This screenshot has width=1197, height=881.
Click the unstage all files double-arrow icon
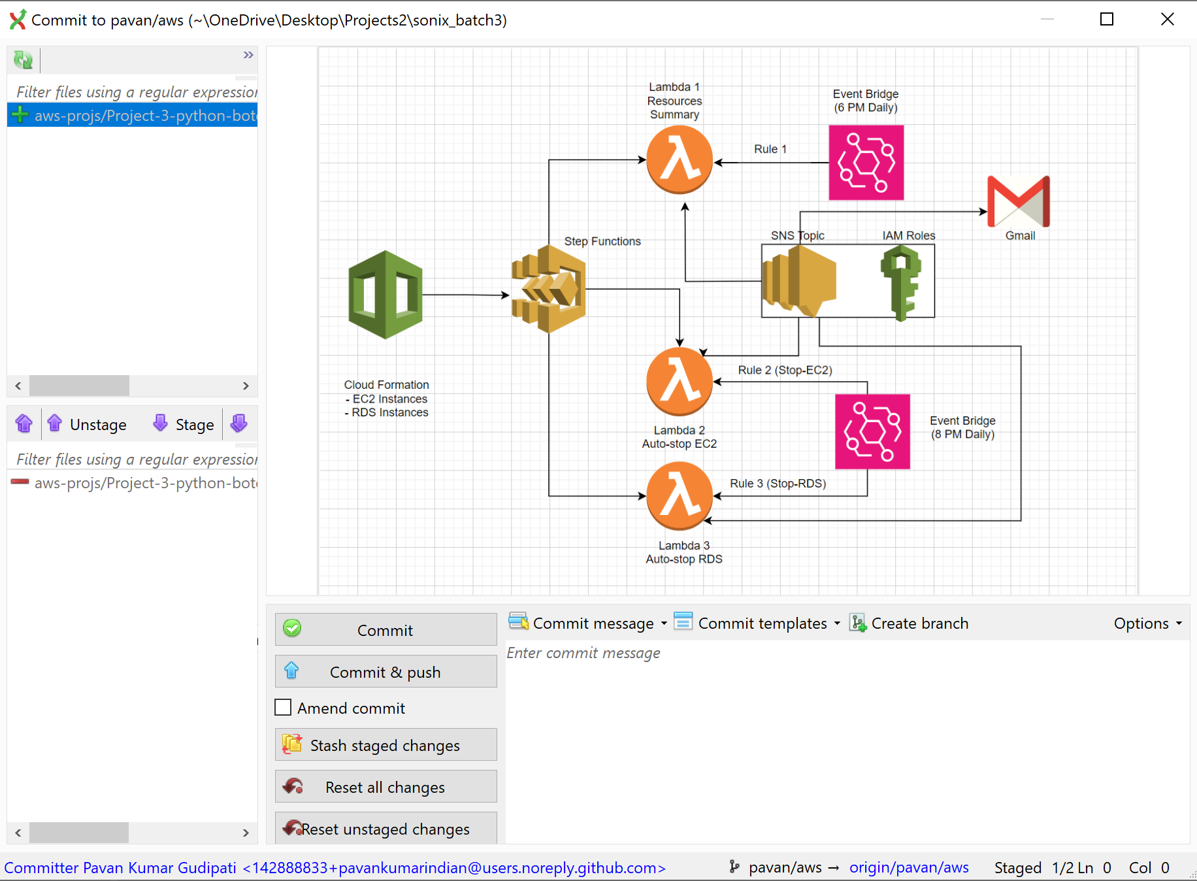[24, 424]
